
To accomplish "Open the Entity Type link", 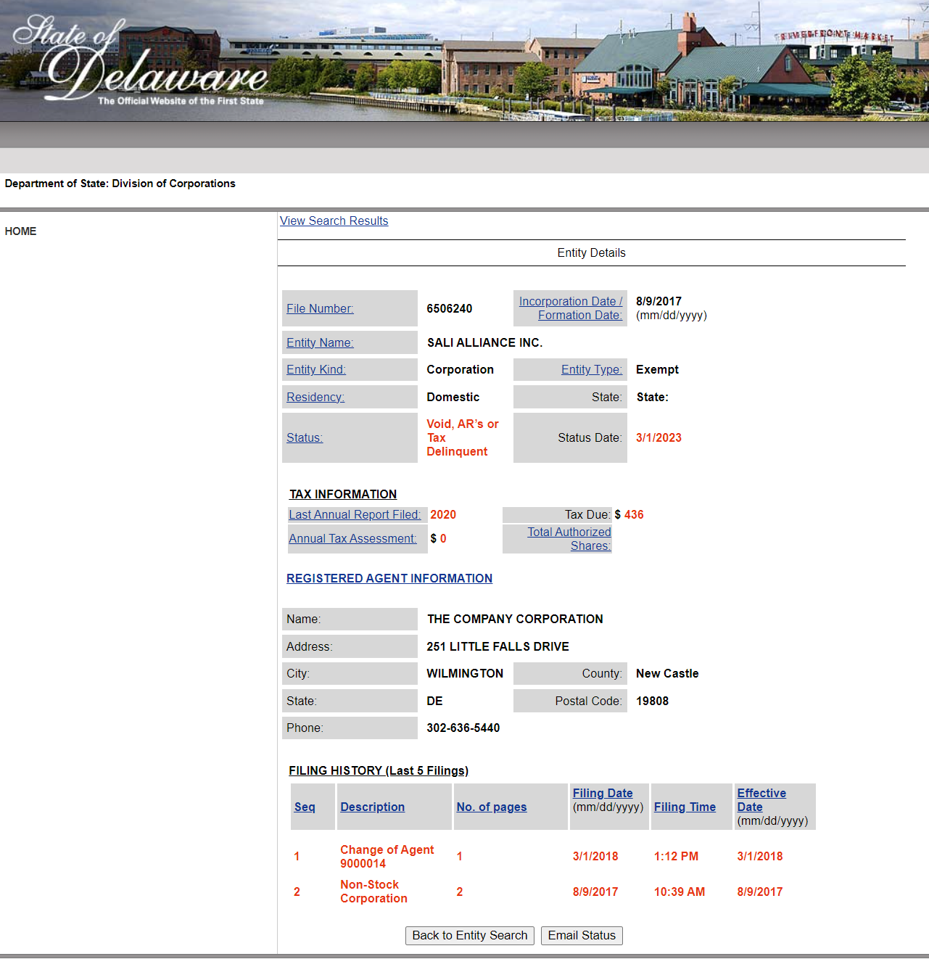I will click(592, 369).
